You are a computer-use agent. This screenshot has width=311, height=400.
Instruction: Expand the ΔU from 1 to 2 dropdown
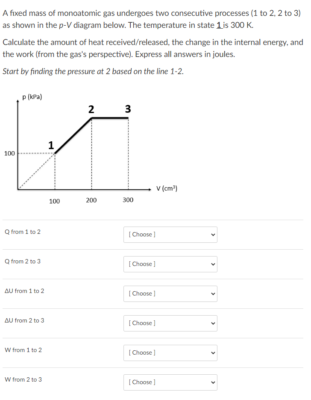(170, 294)
